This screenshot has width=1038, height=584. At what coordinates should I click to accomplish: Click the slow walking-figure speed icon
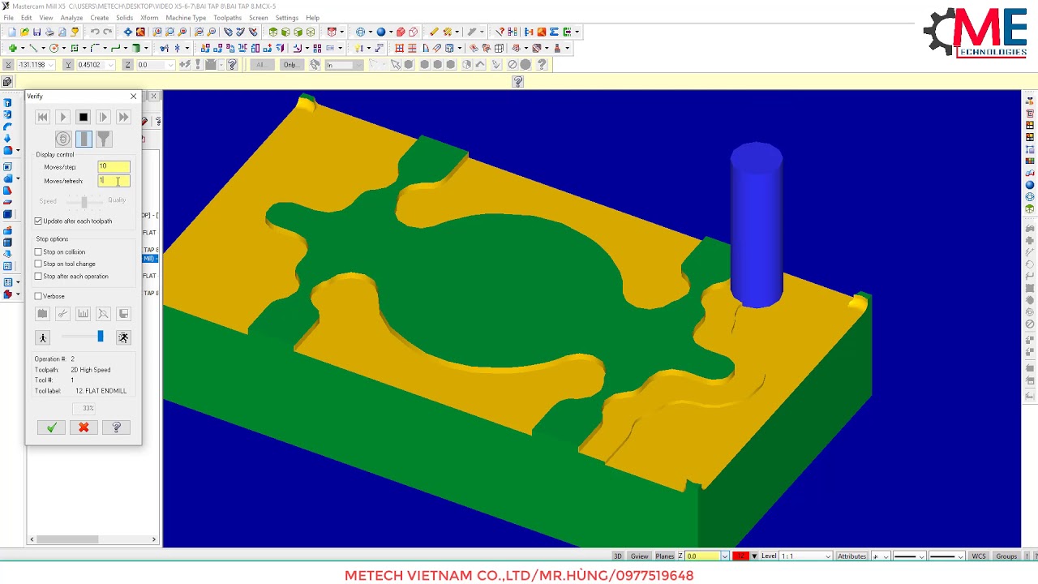tap(43, 337)
